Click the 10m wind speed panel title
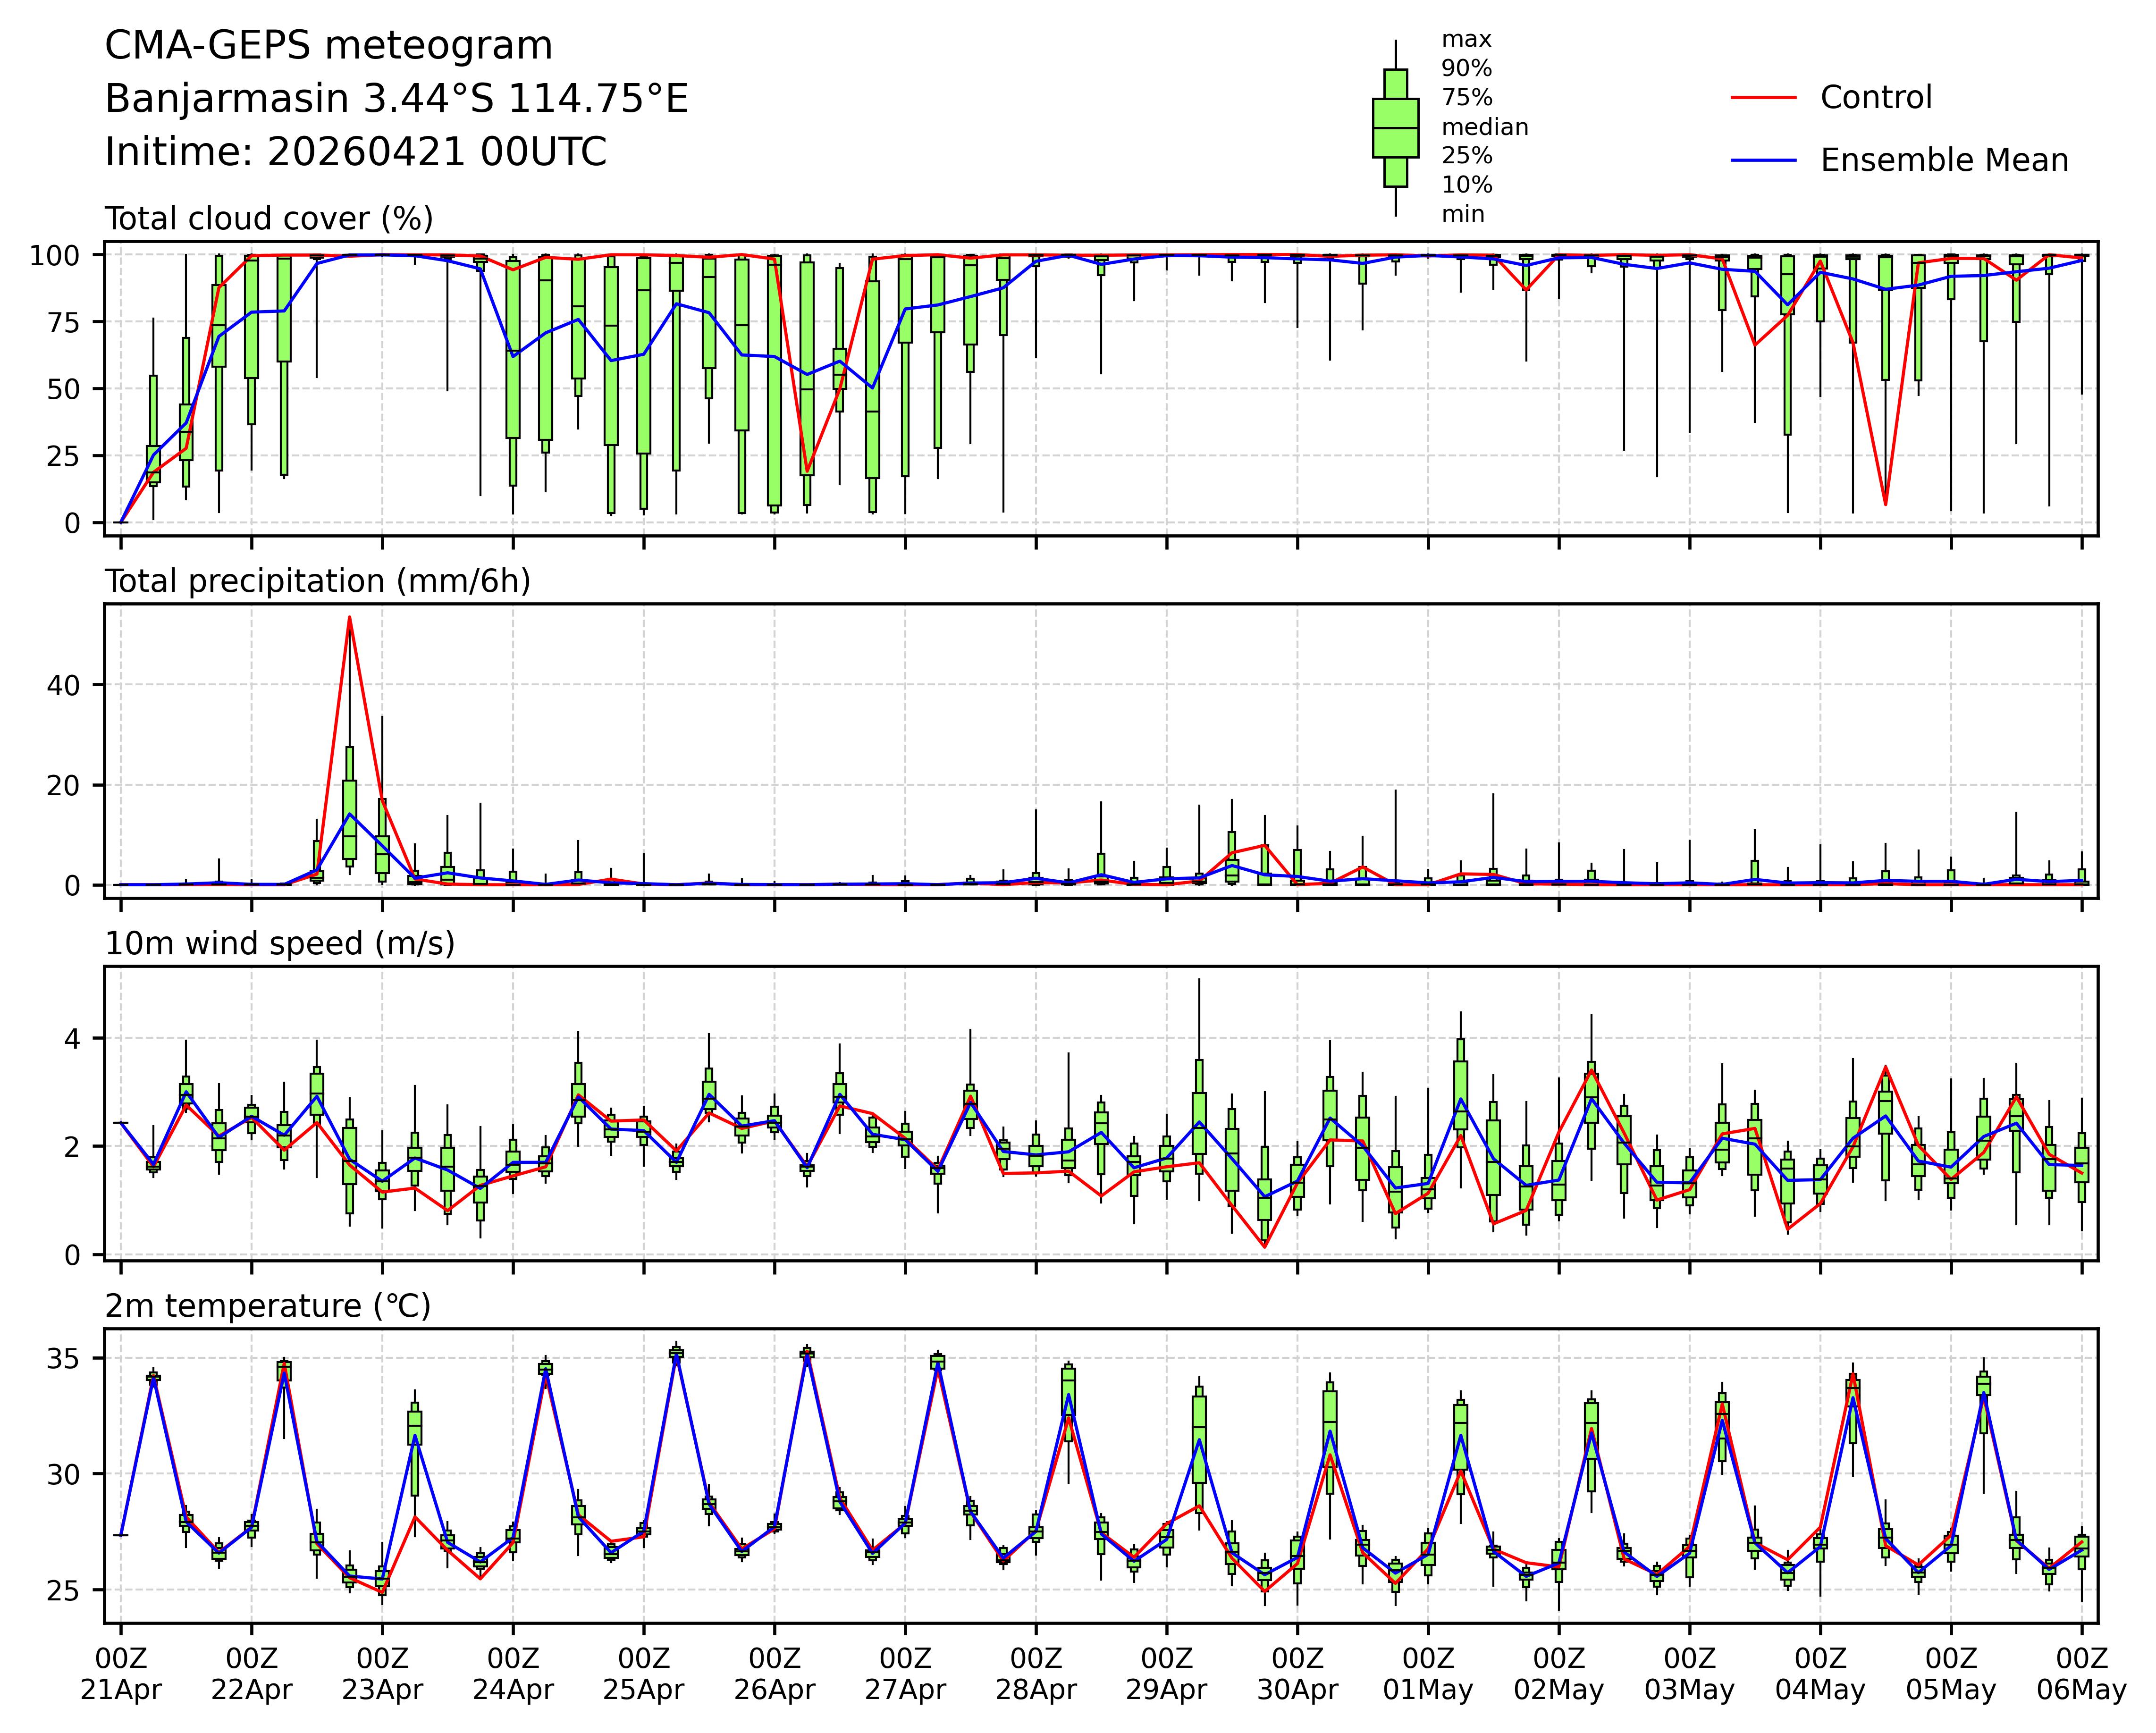This screenshot has height=1733, width=2156. click(x=279, y=943)
